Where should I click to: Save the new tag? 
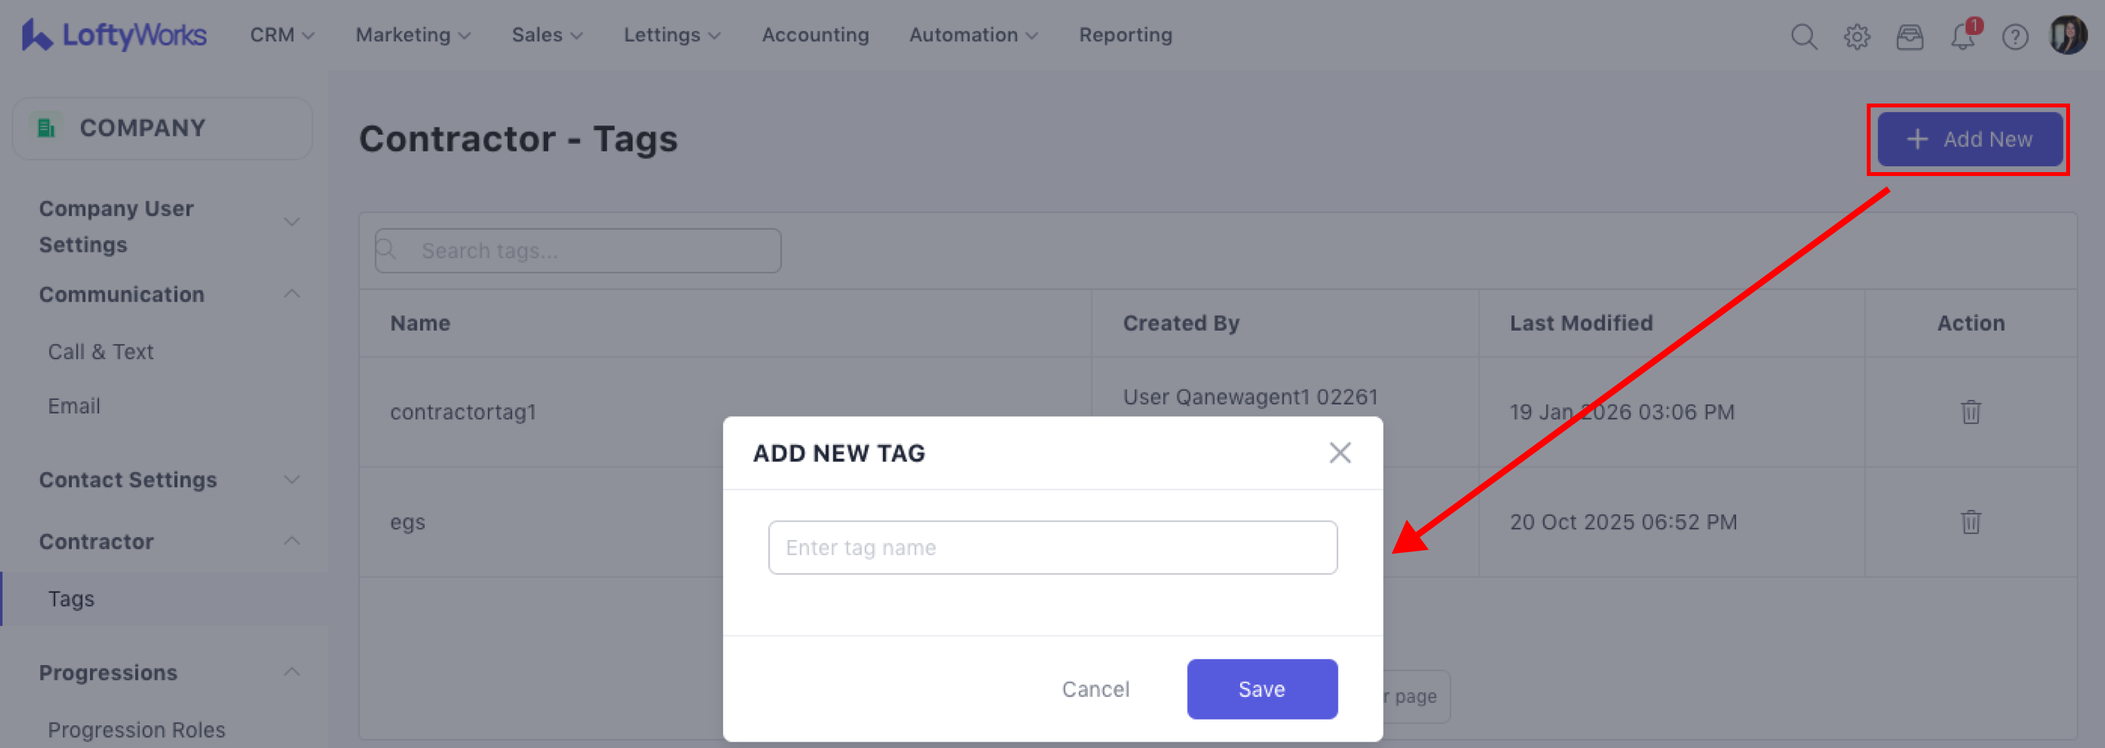point(1261,689)
